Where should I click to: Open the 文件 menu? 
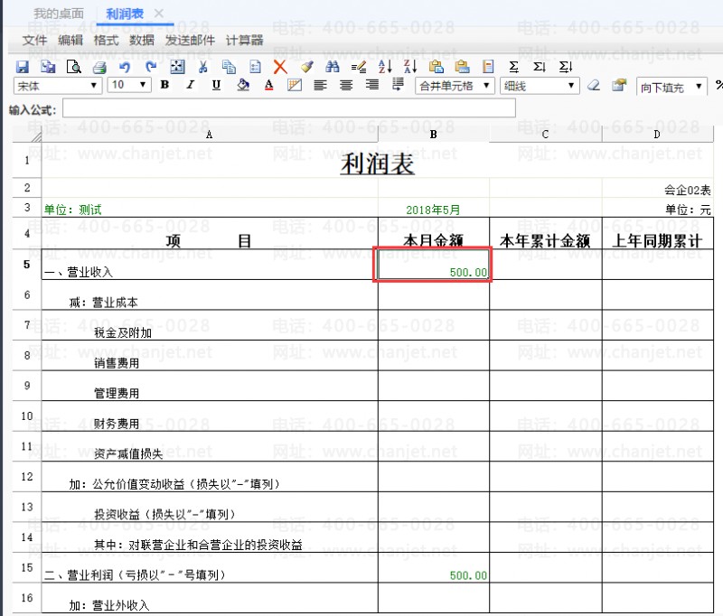[x=34, y=40]
